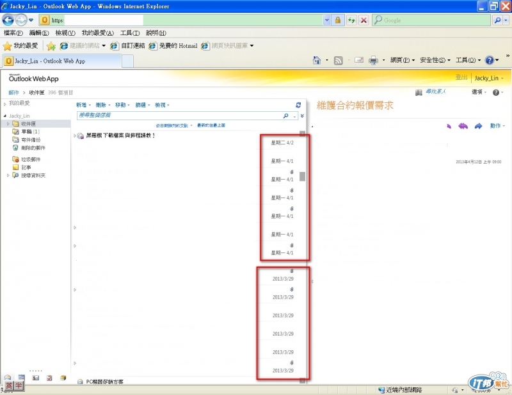
Task: Click the page refresh icon in address bar
Action: 351,20
